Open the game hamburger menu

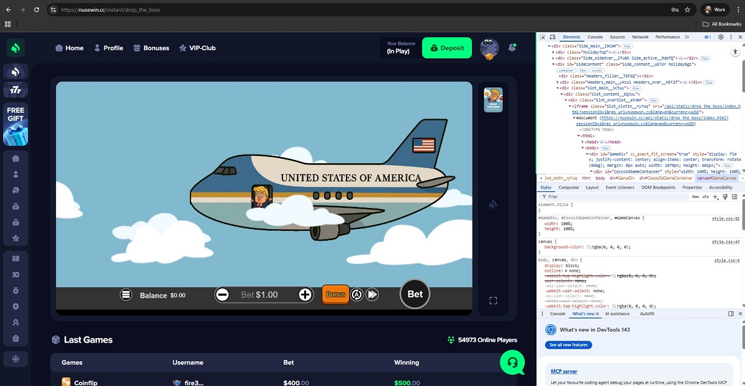click(x=126, y=295)
